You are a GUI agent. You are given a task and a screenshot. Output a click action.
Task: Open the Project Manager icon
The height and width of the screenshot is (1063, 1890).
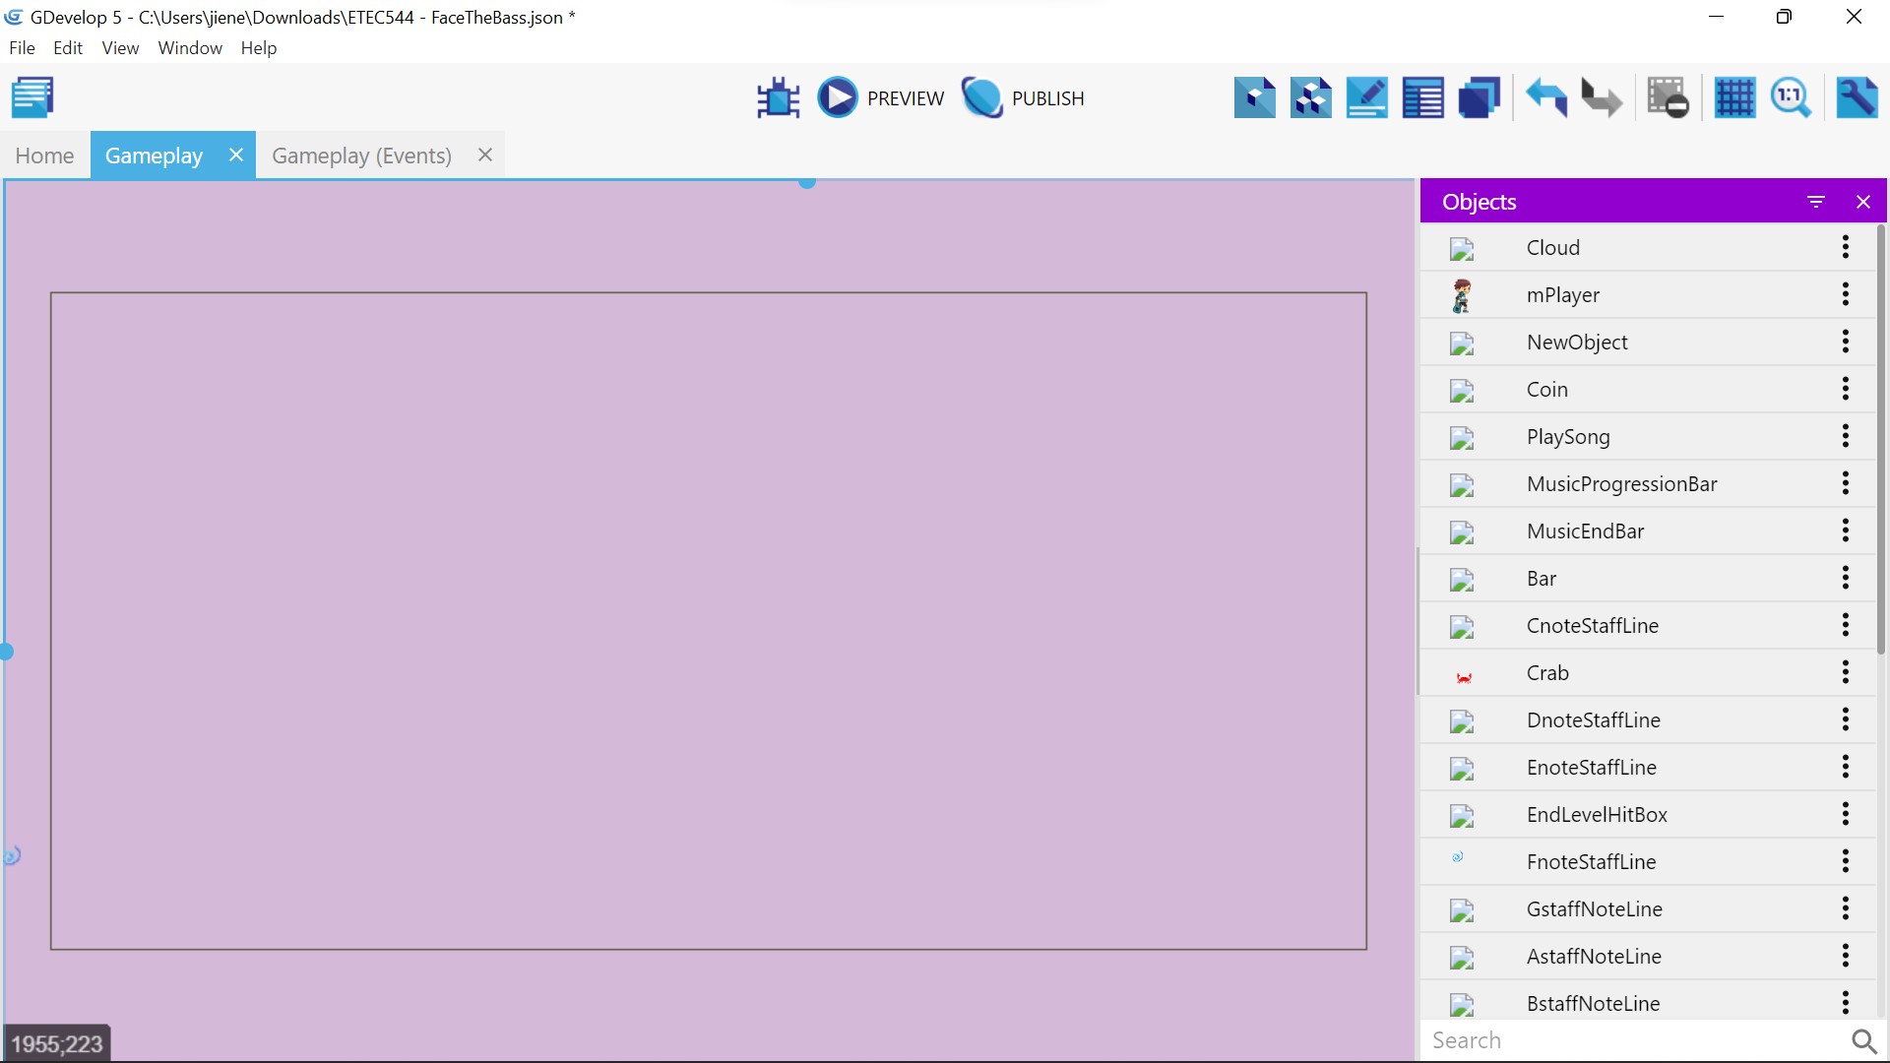tap(32, 97)
